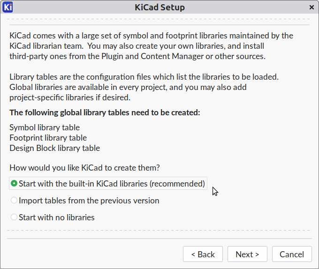
Task: Cancel the KiCad setup wizard
Action: pyautogui.click(x=292, y=254)
